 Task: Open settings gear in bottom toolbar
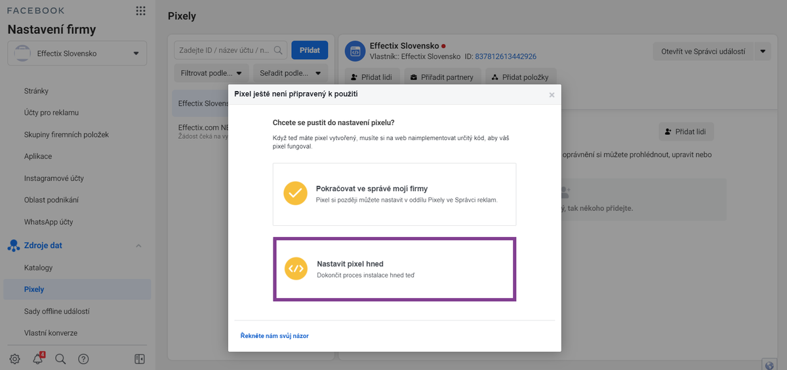click(15, 359)
